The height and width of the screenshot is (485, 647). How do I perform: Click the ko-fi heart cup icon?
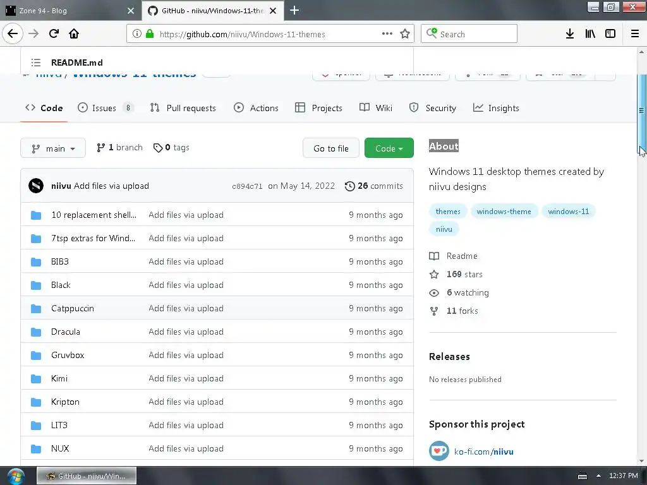(438, 451)
